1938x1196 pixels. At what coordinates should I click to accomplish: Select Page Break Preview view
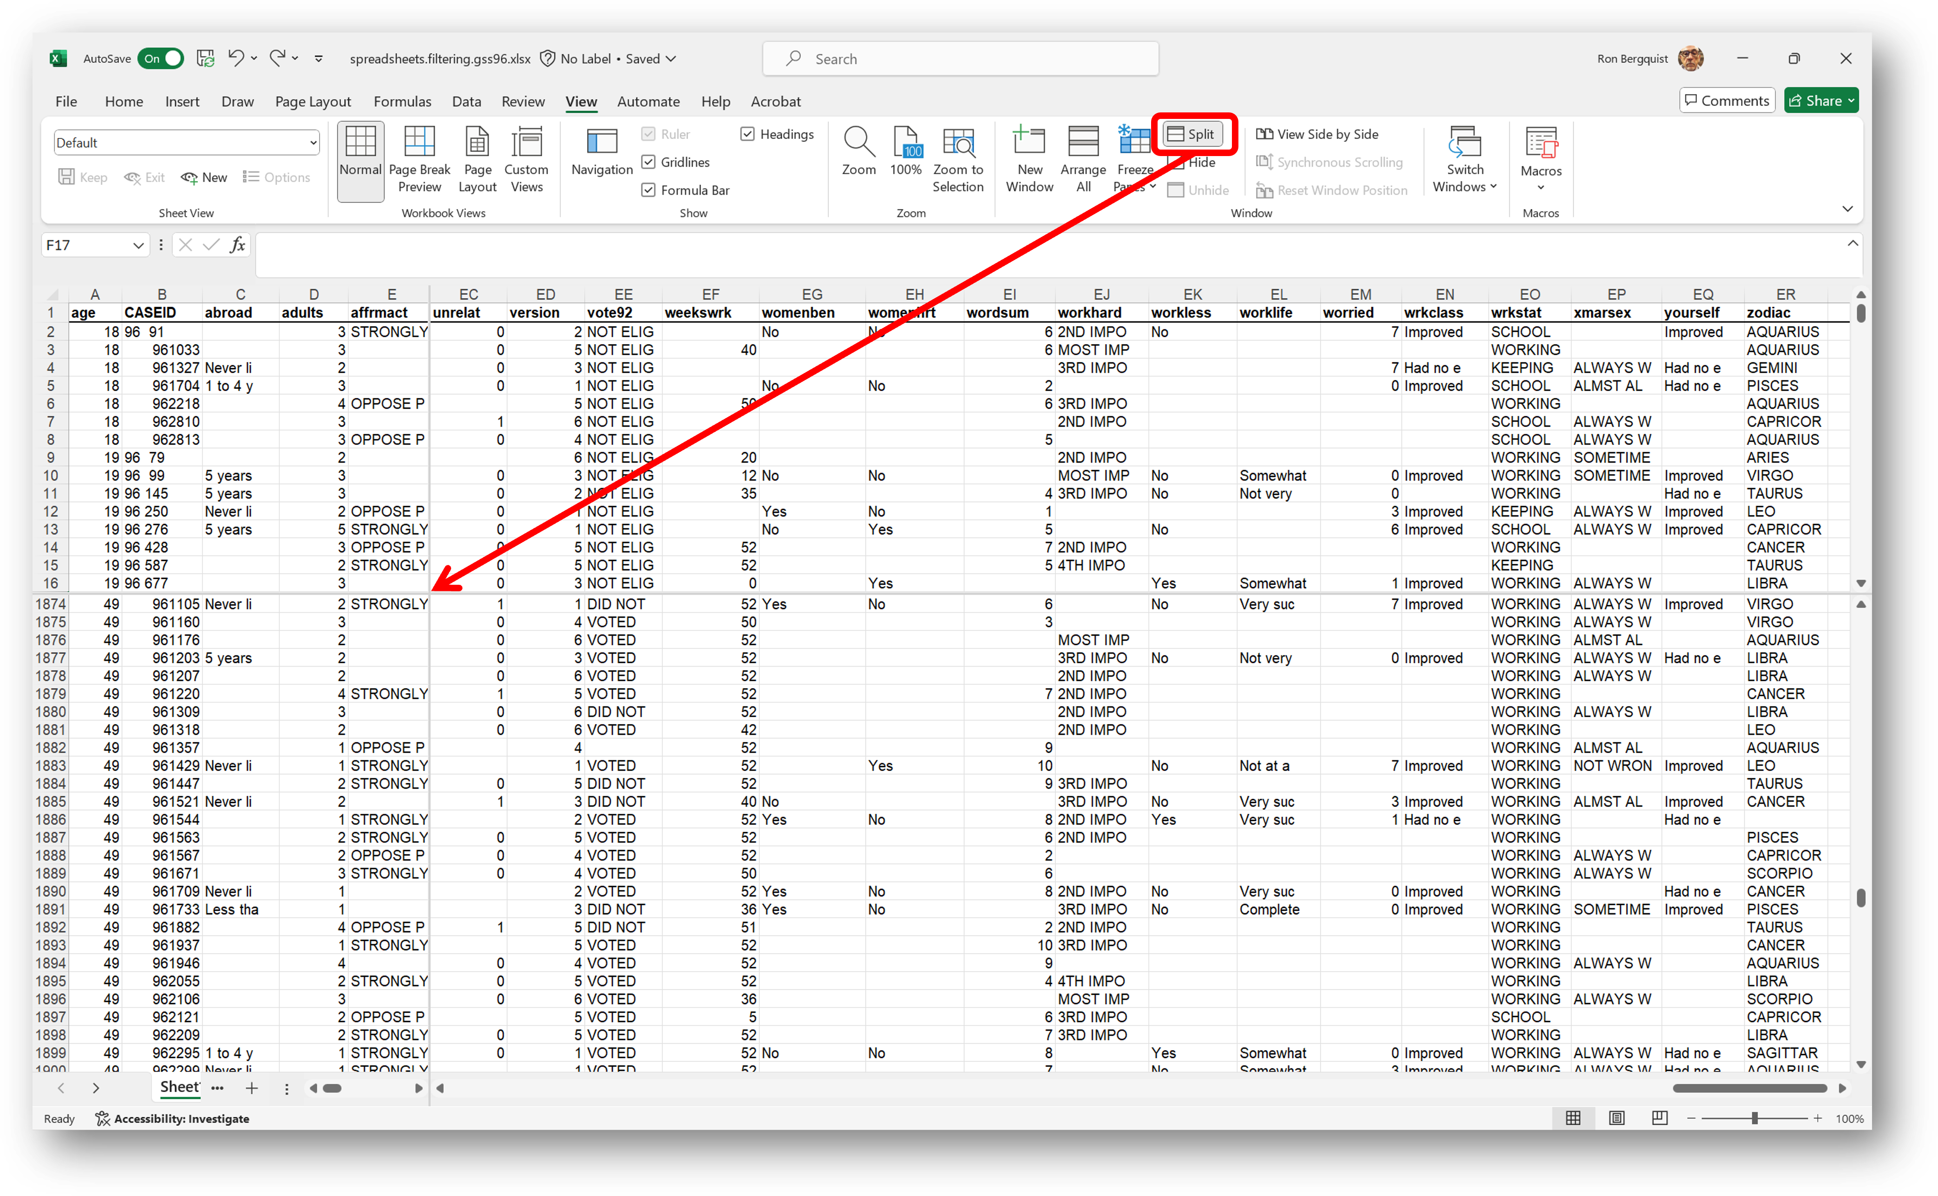pyautogui.click(x=419, y=158)
